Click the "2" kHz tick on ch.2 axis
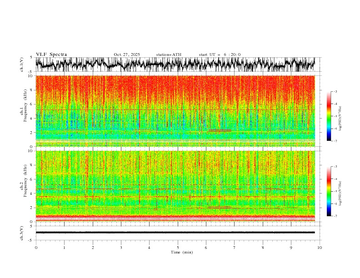Viewport: 360px width, 278px height. (32, 208)
